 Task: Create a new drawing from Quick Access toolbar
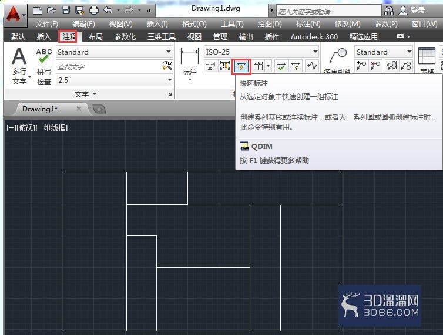coord(37,11)
